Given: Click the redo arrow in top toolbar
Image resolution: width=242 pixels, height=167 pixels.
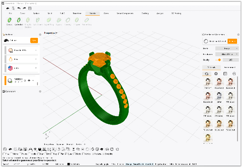Looking at the screenshot, I should point(24,8).
